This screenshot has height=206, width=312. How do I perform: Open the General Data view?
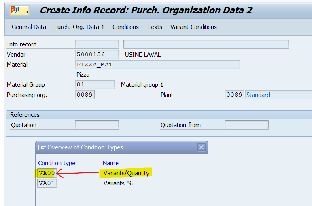pyautogui.click(x=29, y=27)
